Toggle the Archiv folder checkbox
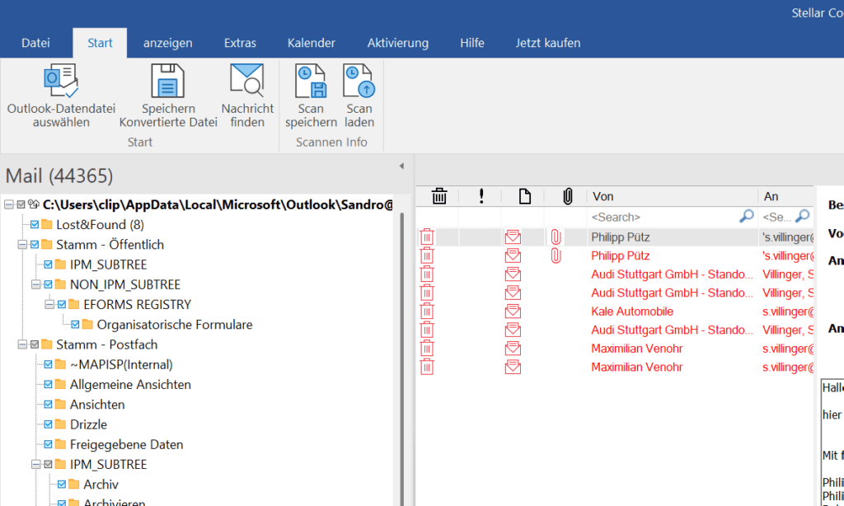The width and height of the screenshot is (844, 506). 61,485
